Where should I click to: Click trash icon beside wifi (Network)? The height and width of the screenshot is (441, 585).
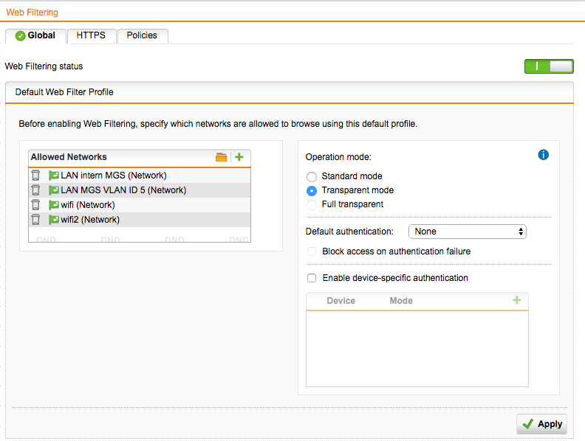point(35,205)
